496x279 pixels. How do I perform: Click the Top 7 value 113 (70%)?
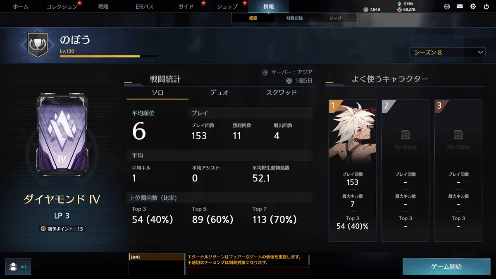click(274, 219)
